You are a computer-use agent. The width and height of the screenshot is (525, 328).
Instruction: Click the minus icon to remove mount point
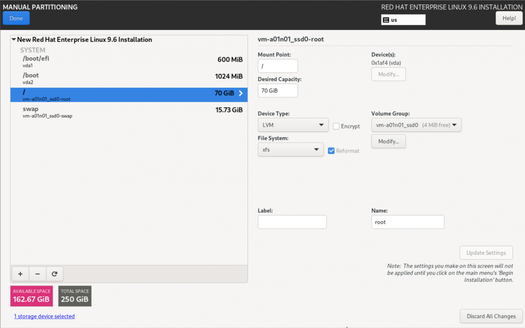pyautogui.click(x=38, y=274)
